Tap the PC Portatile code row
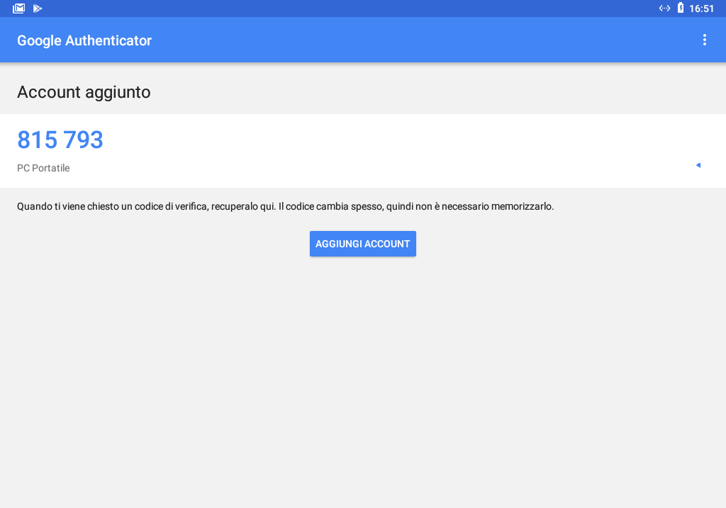Viewport: 726px width, 508px height. tap(284, 151)
